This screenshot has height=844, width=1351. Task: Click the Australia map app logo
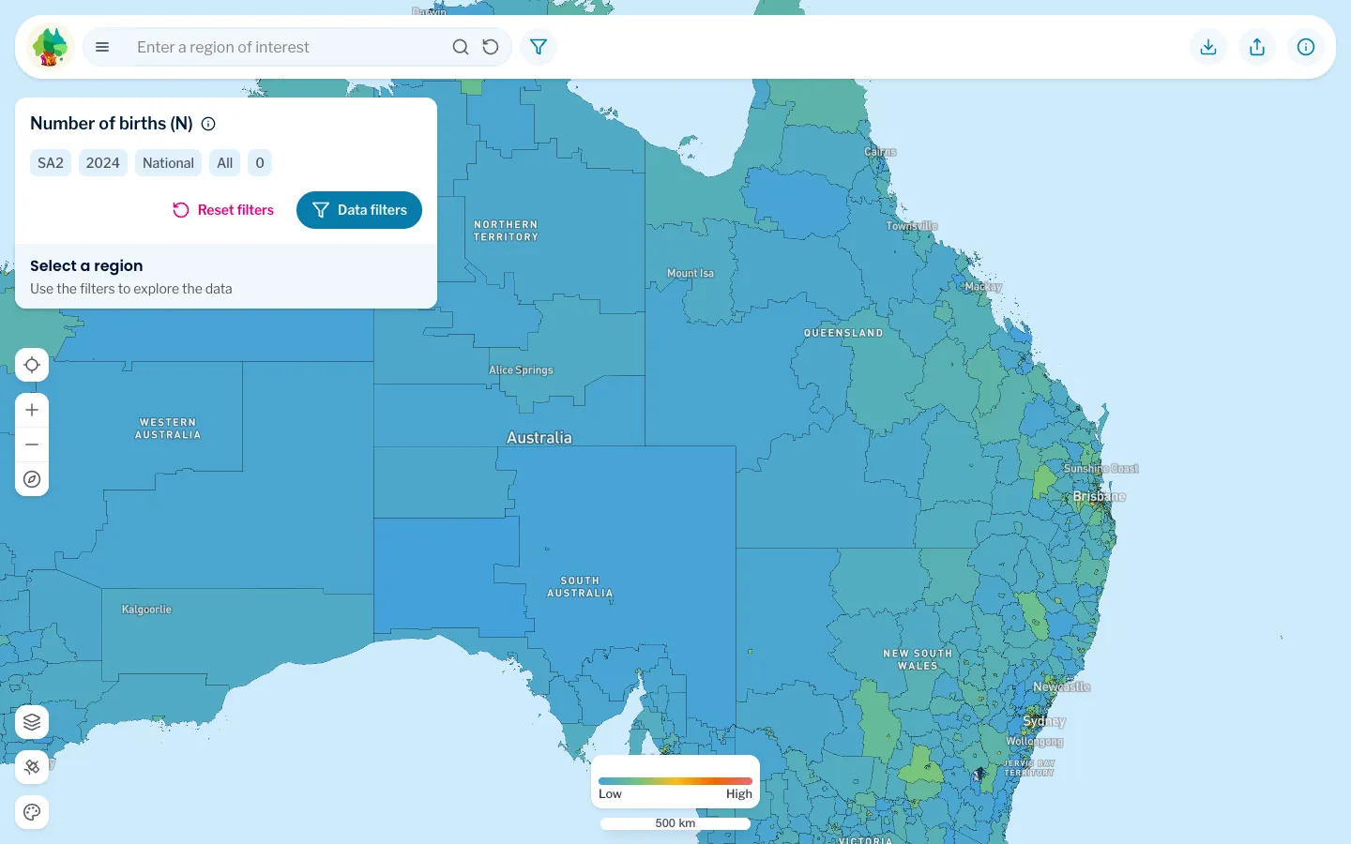(50, 47)
